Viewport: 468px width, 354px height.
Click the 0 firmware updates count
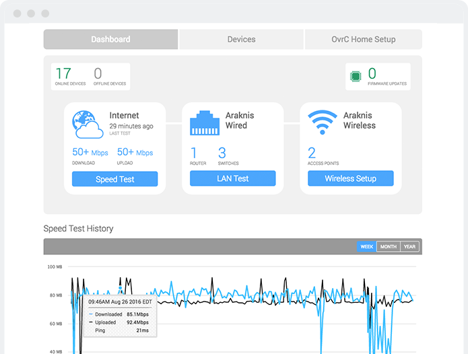click(x=372, y=73)
